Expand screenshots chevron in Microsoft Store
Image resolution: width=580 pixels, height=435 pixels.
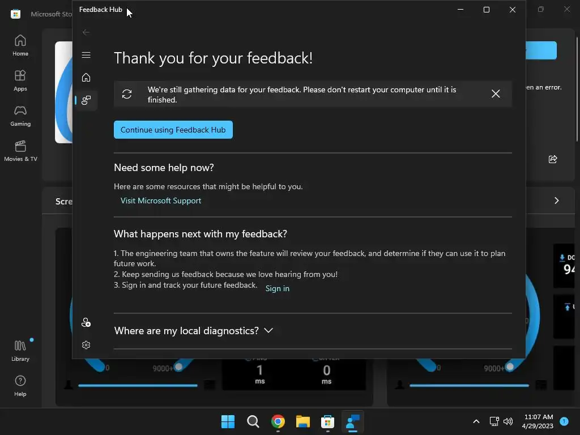[556, 201]
